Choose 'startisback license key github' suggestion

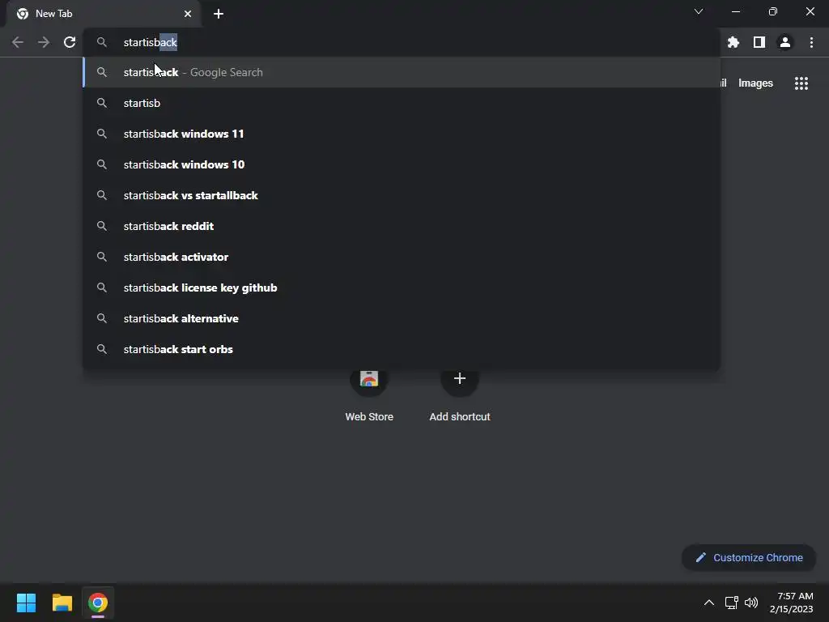[x=402, y=288]
